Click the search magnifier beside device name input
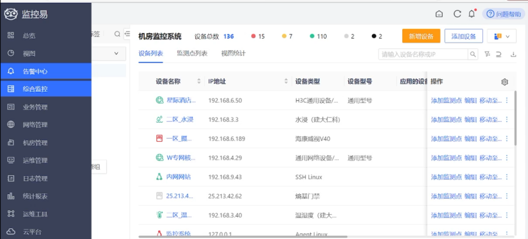This screenshot has height=239, width=528. [473, 54]
